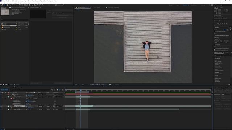The height and width of the screenshot is (130, 232).
Task: Open the preview Shortcut Spacebar dropdown
Action: coord(221,27)
